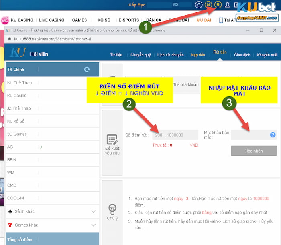This screenshot has width=281, height=245.
Task: Open the member profile person icon
Action: (x=228, y=5)
